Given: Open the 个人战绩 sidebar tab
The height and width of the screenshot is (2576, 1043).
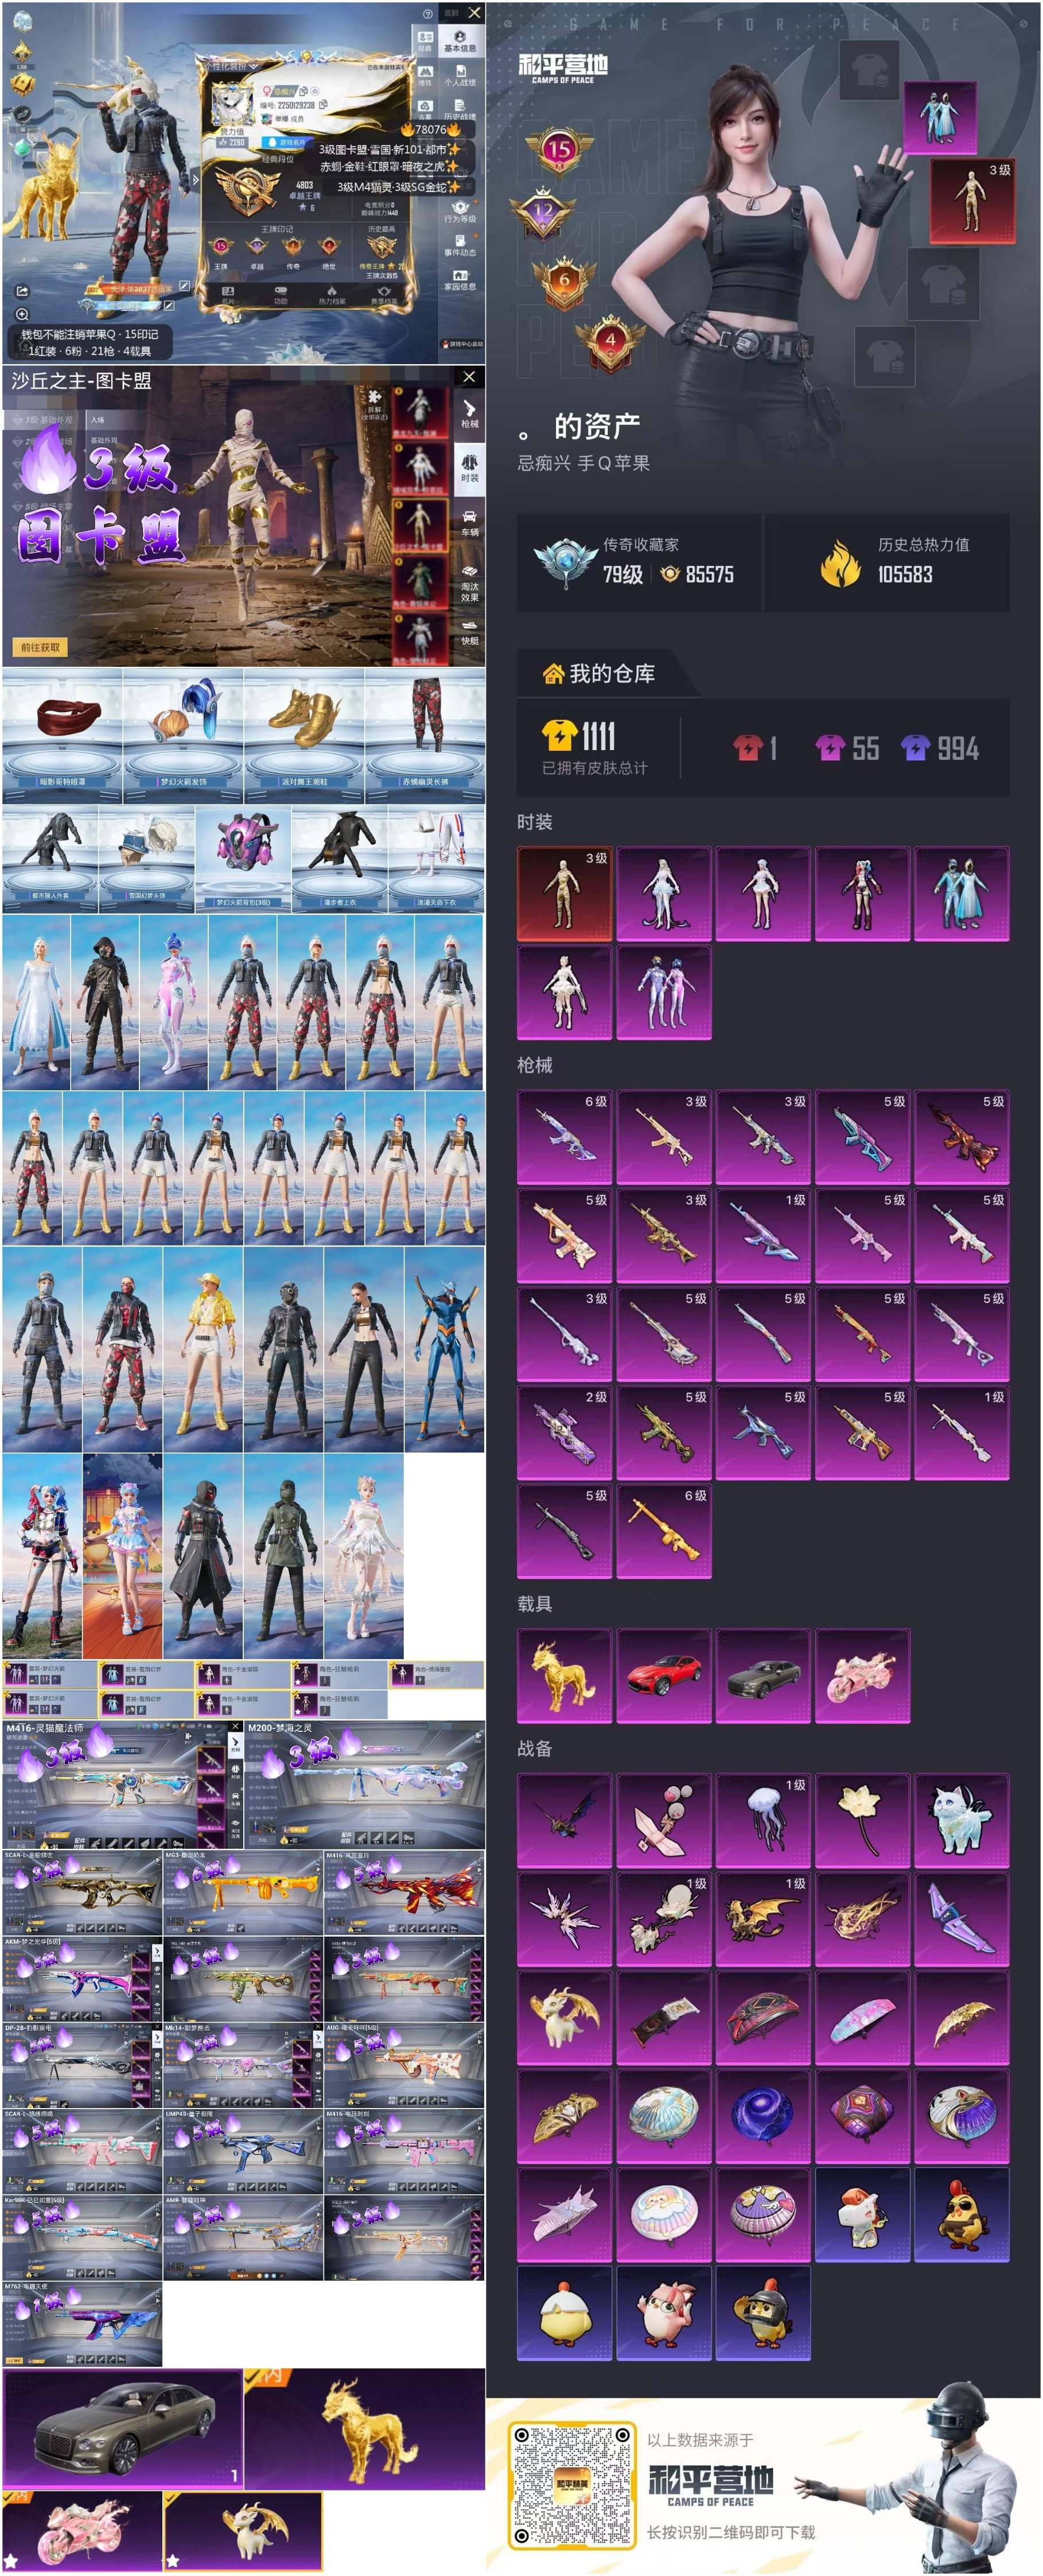Looking at the screenshot, I should [459, 76].
